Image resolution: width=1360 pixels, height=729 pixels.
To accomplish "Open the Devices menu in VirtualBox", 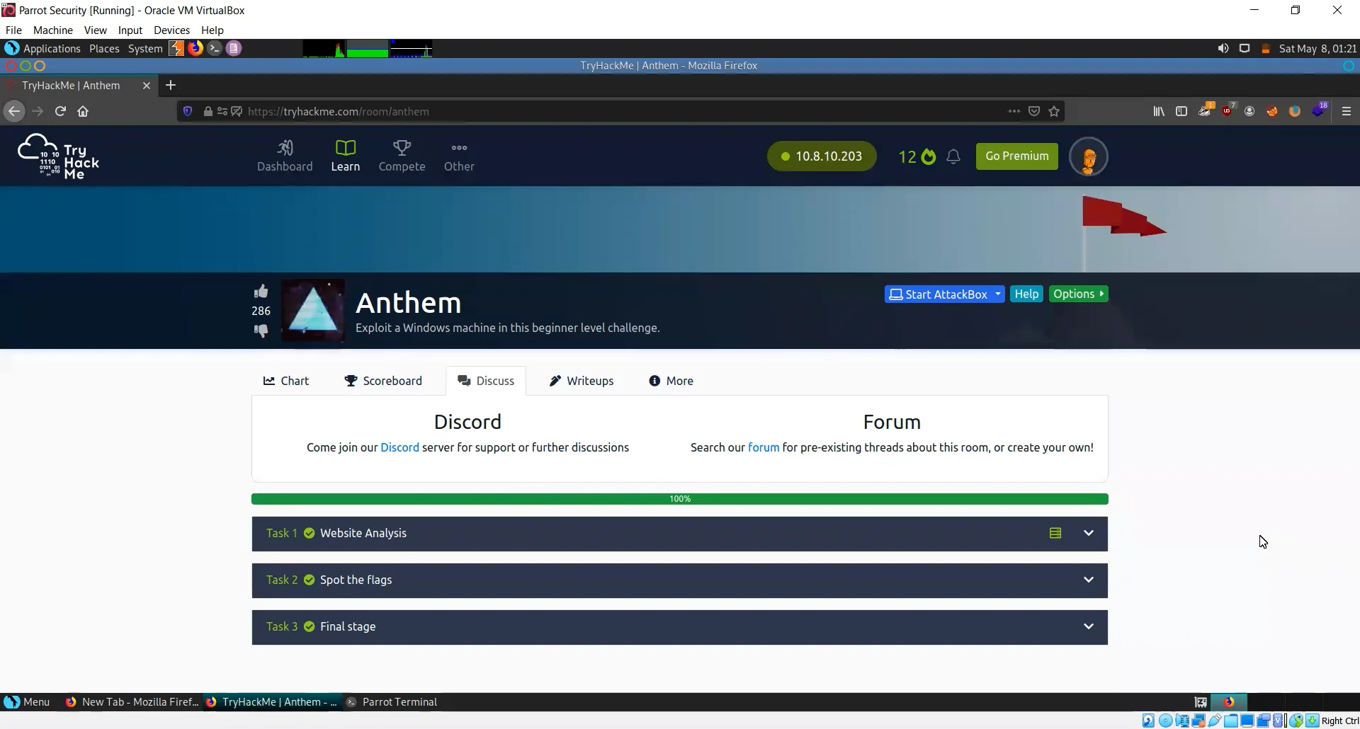I will pyautogui.click(x=171, y=30).
